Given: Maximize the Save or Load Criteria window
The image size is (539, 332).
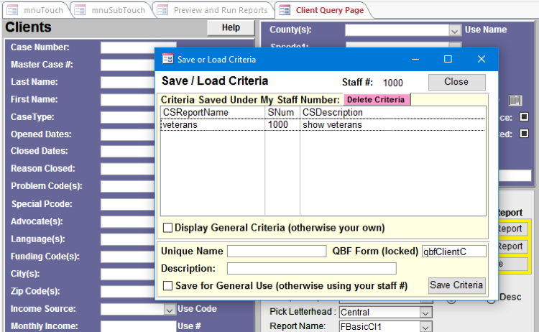Looking at the screenshot, I should [448, 59].
